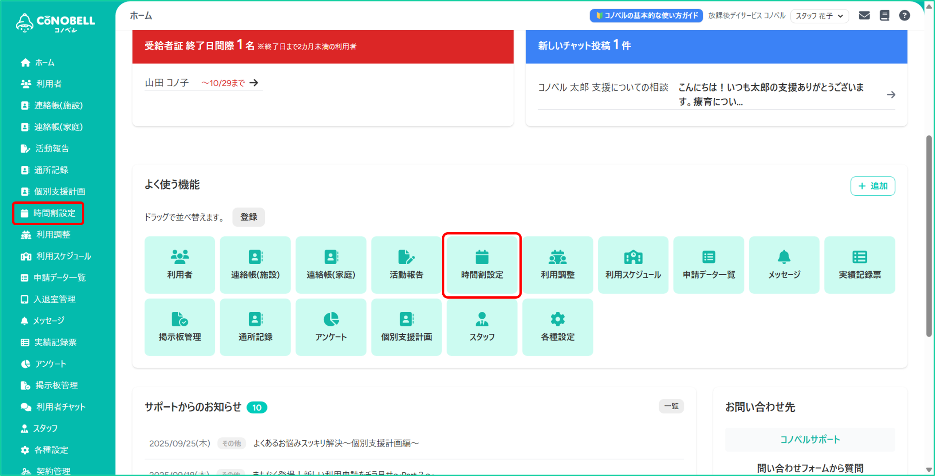Open the メッセージ bell tile

point(784,265)
